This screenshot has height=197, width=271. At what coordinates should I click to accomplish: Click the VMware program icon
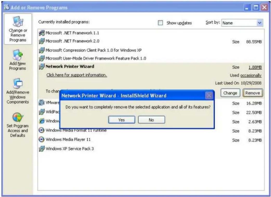coord(42,103)
